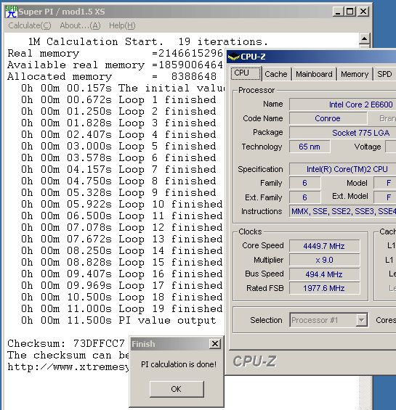The image size is (396, 410).
Task: Switch to the Cache tab in CPU-Z
Action: (276, 74)
